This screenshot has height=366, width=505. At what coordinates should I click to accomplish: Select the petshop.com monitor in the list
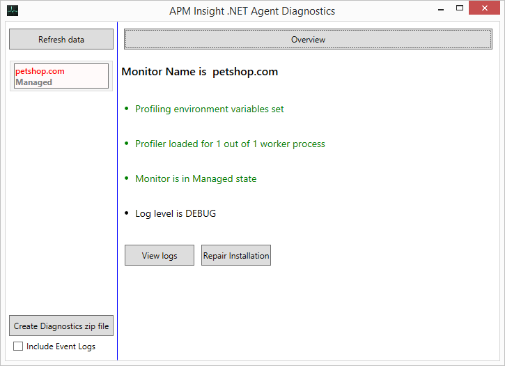coord(40,71)
